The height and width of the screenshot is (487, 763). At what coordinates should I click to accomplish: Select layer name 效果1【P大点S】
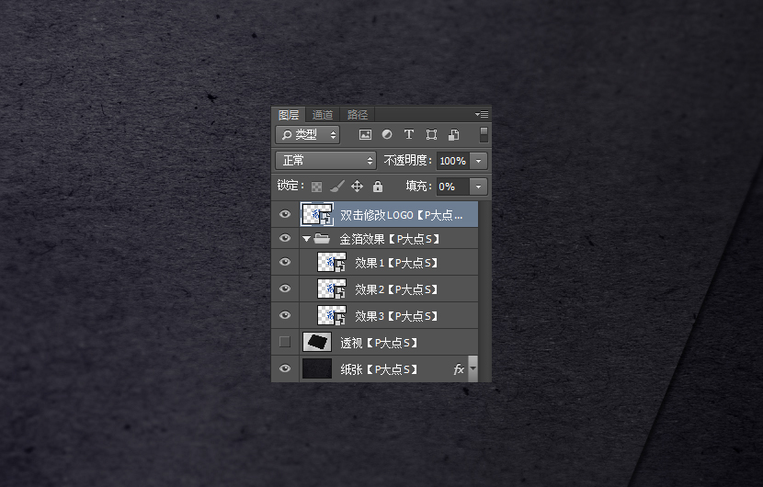[396, 263]
